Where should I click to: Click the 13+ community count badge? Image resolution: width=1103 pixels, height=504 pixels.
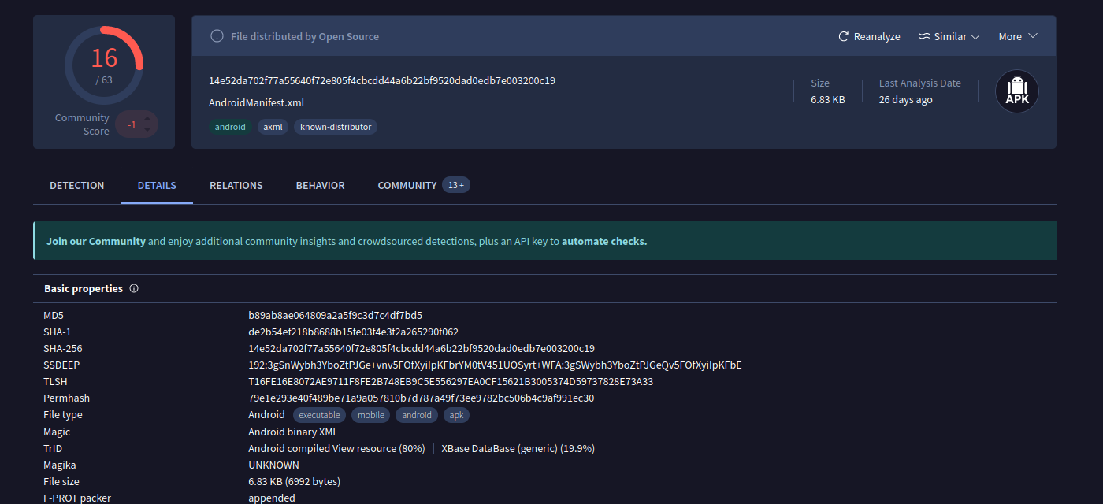coord(456,186)
